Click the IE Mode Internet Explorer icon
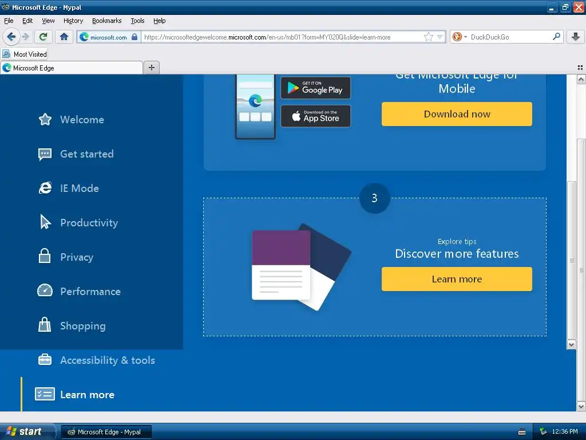586x440 pixels. tap(45, 188)
